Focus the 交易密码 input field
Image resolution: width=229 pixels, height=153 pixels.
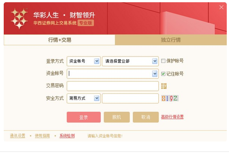pos(113,86)
